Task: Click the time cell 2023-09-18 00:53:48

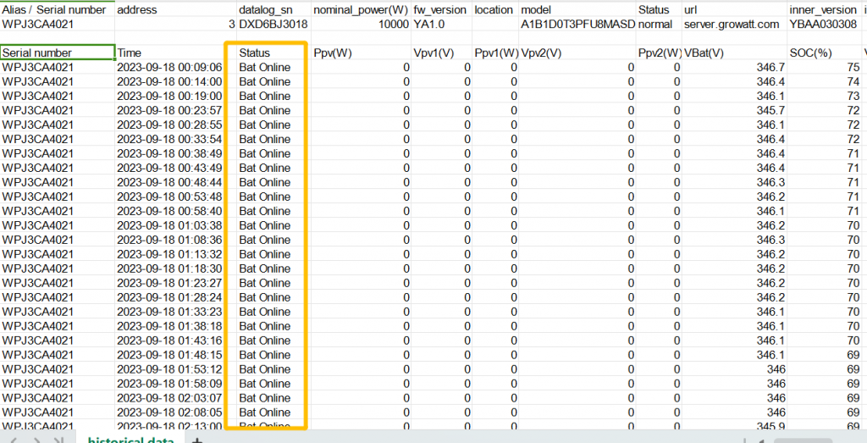Action: (x=175, y=197)
